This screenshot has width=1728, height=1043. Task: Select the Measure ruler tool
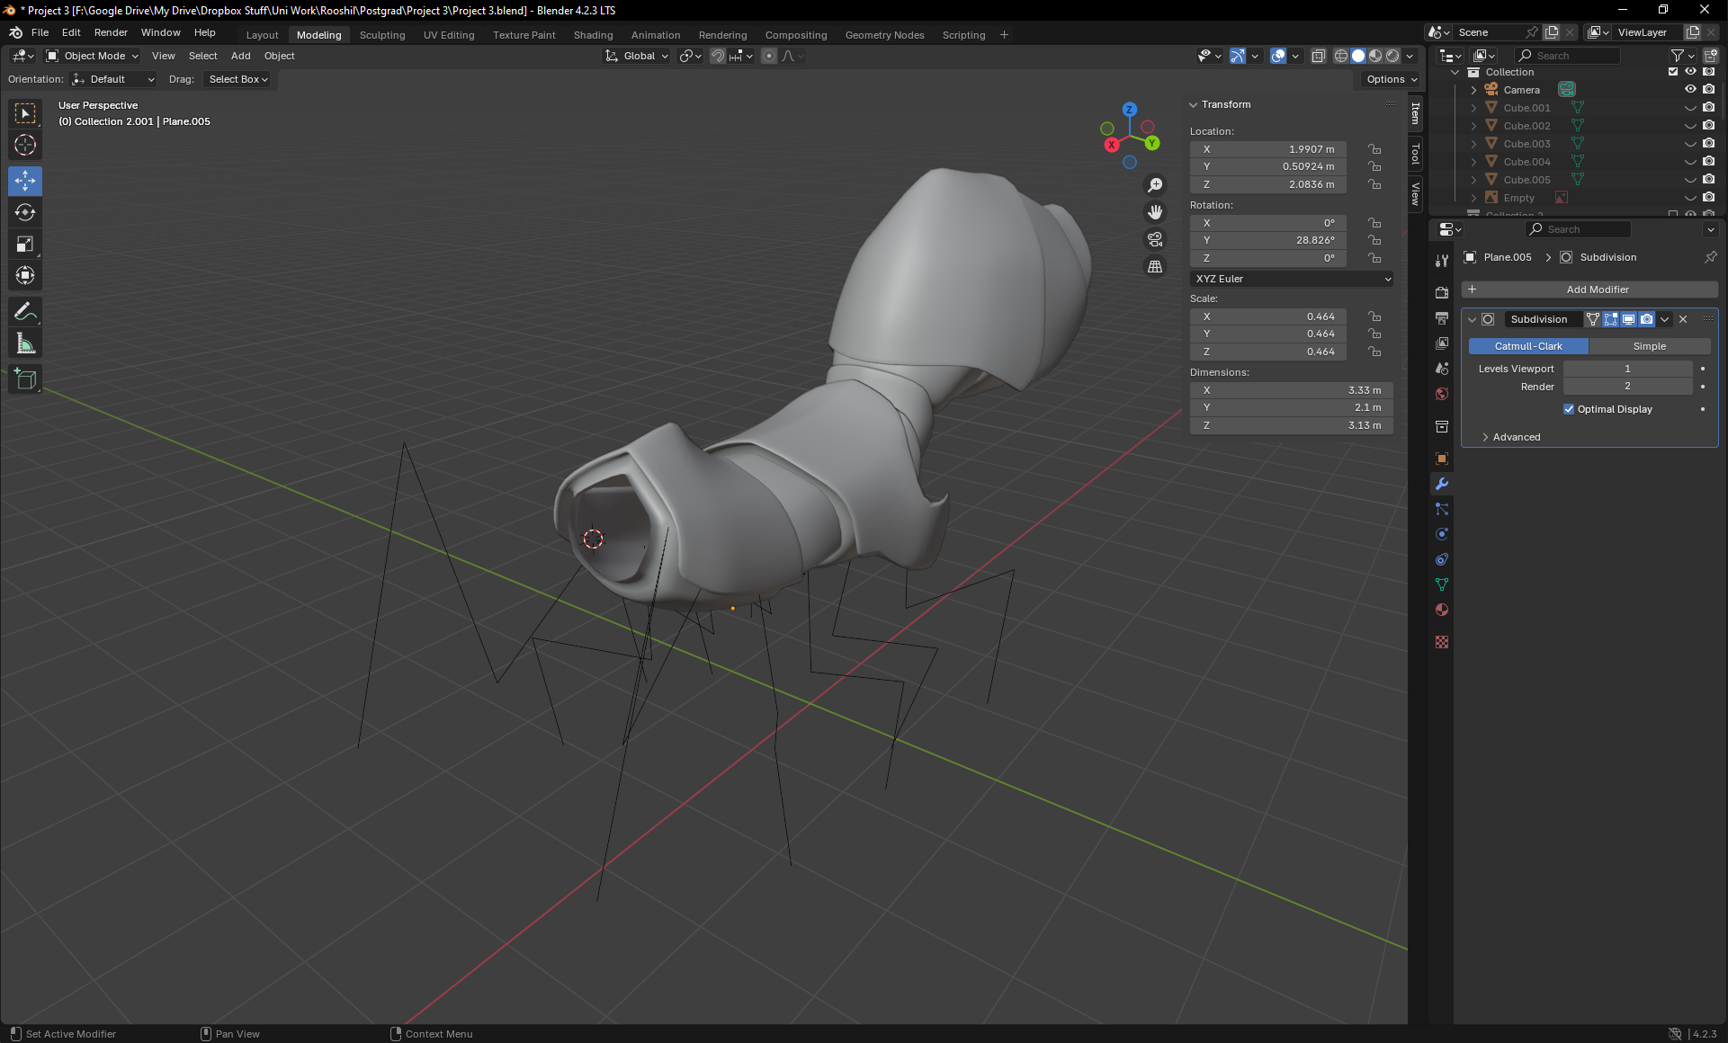[25, 343]
